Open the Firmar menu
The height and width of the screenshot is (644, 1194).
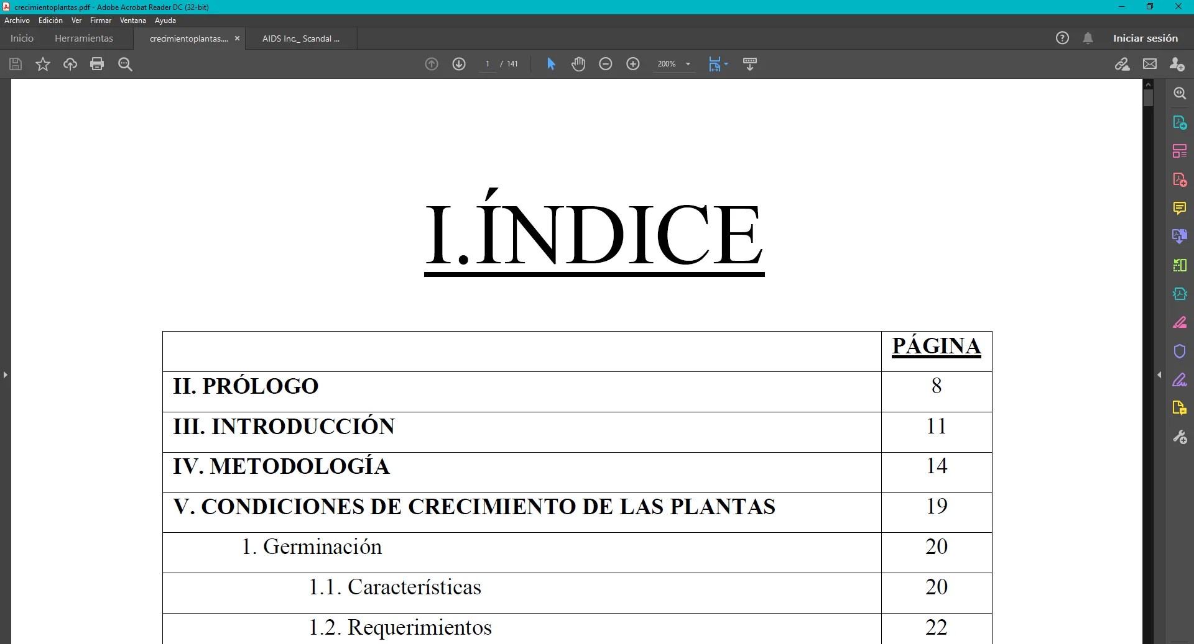pyautogui.click(x=101, y=20)
